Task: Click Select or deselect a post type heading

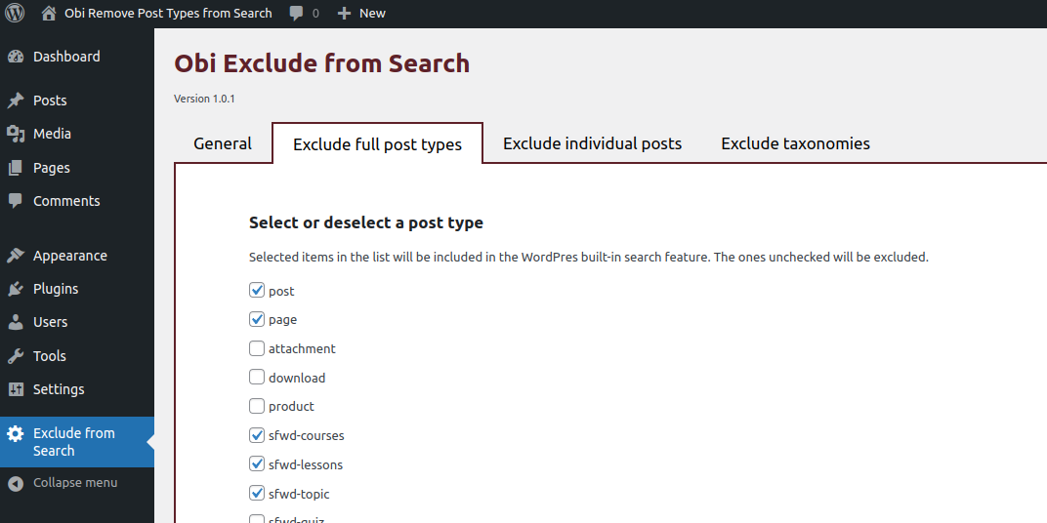Action: [x=366, y=222]
